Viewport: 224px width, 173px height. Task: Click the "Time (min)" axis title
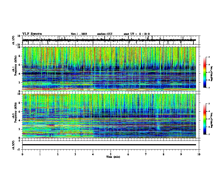pyautogui.click(x=113, y=157)
